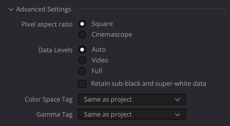Click the Video option label

100,60
